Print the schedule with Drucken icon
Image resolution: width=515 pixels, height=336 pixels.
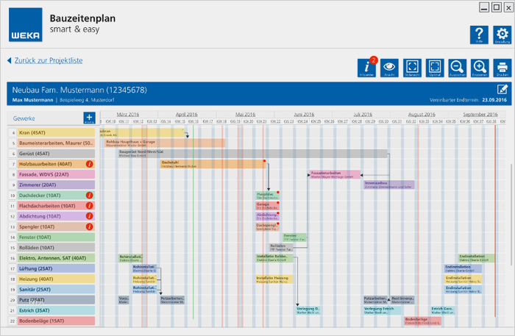click(502, 68)
